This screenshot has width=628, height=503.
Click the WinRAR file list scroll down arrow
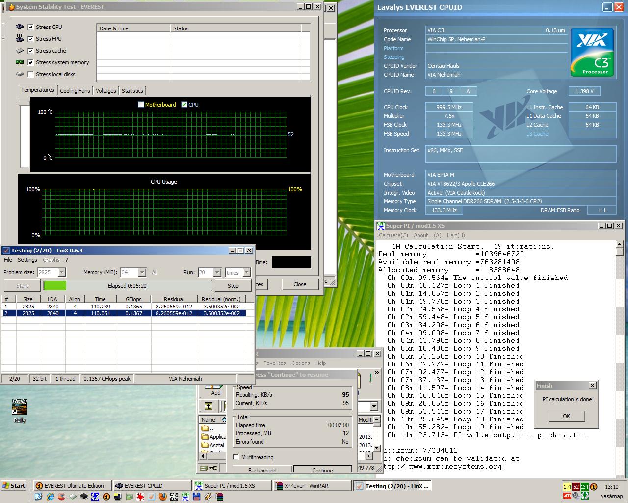pos(377,448)
